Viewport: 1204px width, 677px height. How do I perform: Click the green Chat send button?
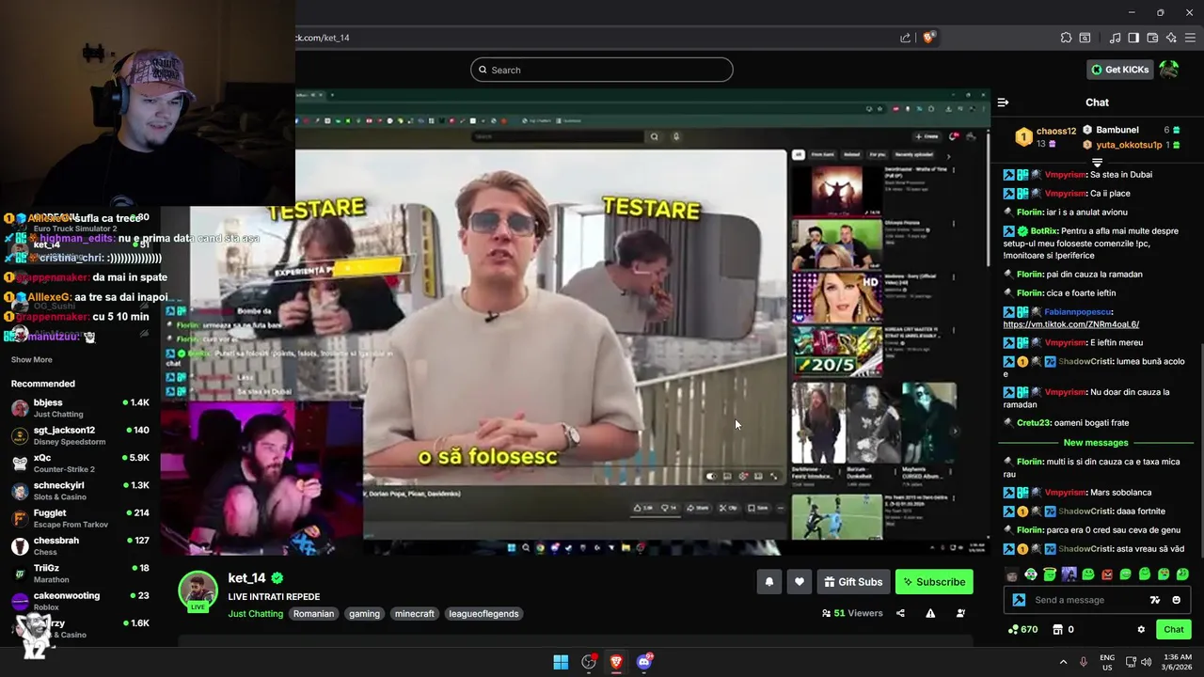pos(1173,629)
